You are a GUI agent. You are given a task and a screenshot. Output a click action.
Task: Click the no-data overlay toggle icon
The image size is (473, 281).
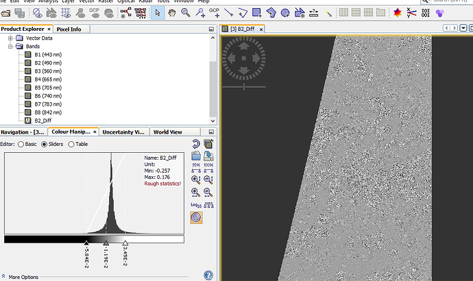pyautogui.click(x=38, y=13)
